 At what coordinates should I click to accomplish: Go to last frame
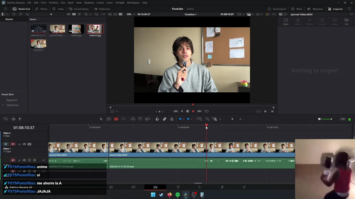199,111
